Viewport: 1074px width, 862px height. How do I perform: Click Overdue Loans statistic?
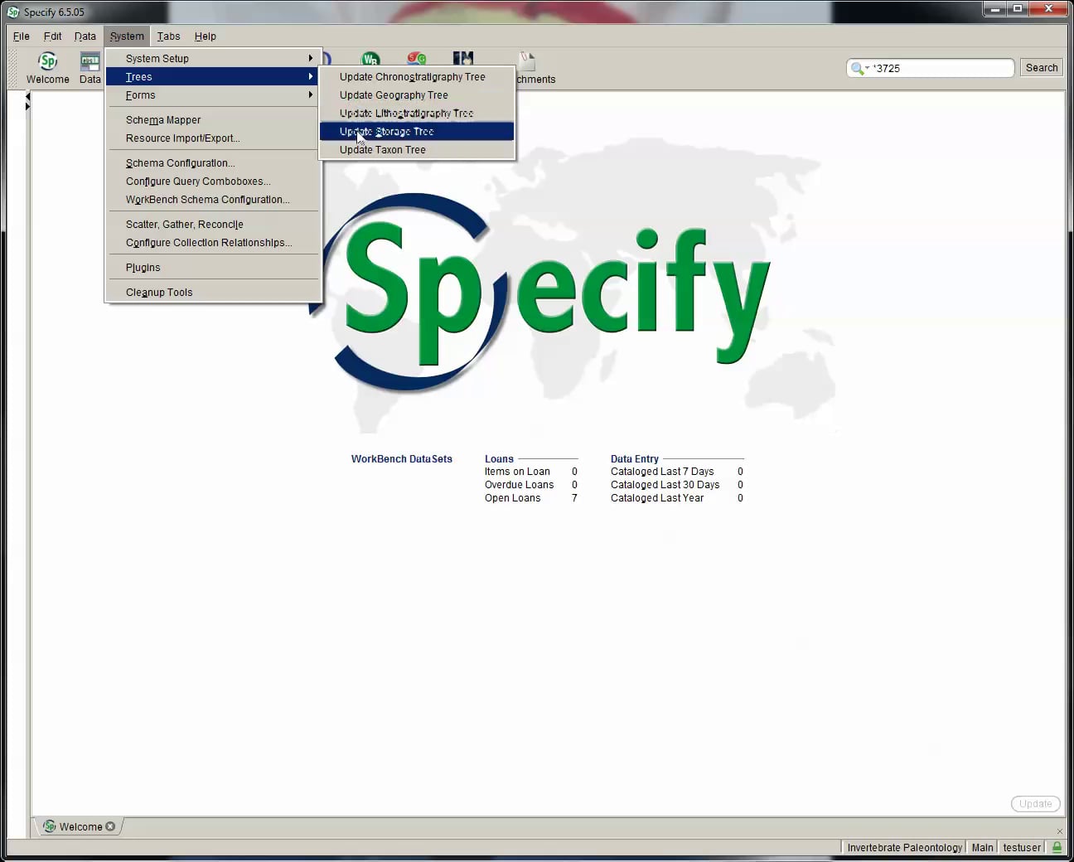point(519,485)
